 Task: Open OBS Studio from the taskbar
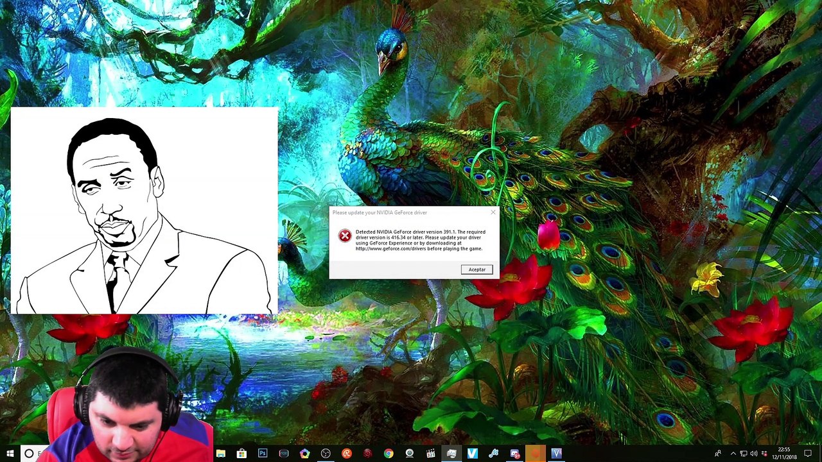326,454
